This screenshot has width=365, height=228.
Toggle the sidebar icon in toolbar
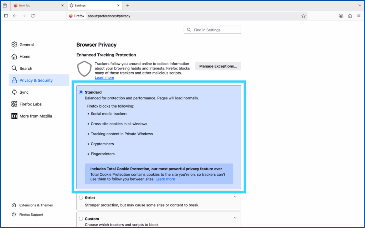(6, 16)
